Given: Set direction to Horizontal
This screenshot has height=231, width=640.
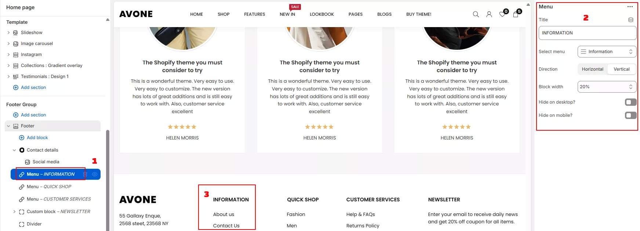Looking at the screenshot, I should pyautogui.click(x=592, y=69).
